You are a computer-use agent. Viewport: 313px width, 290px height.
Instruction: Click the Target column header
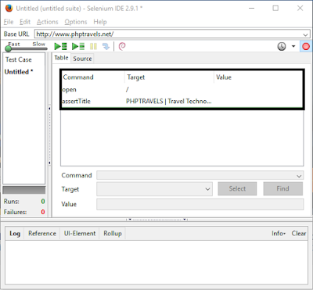pos(169,77)
